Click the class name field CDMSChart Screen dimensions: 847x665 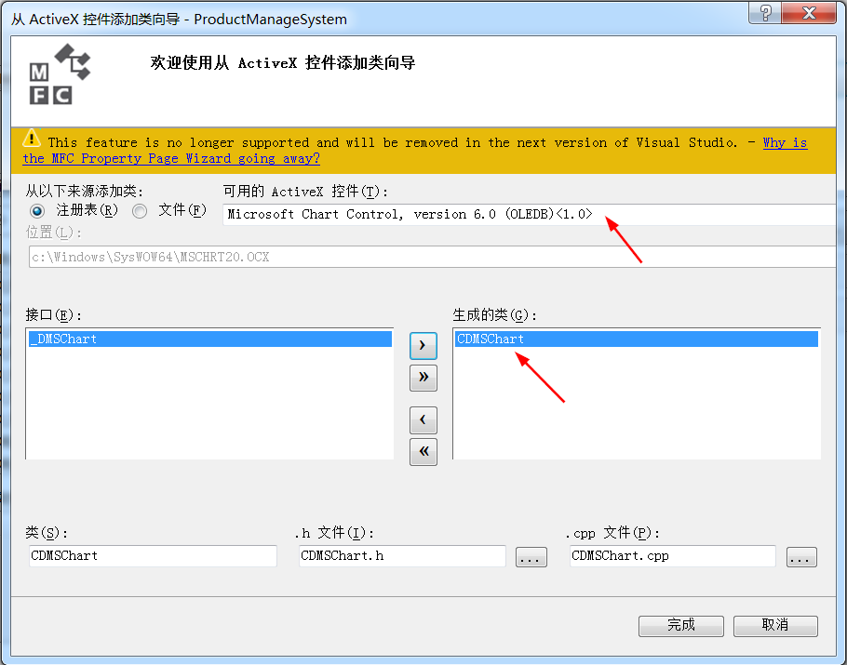tap(153, 556)
